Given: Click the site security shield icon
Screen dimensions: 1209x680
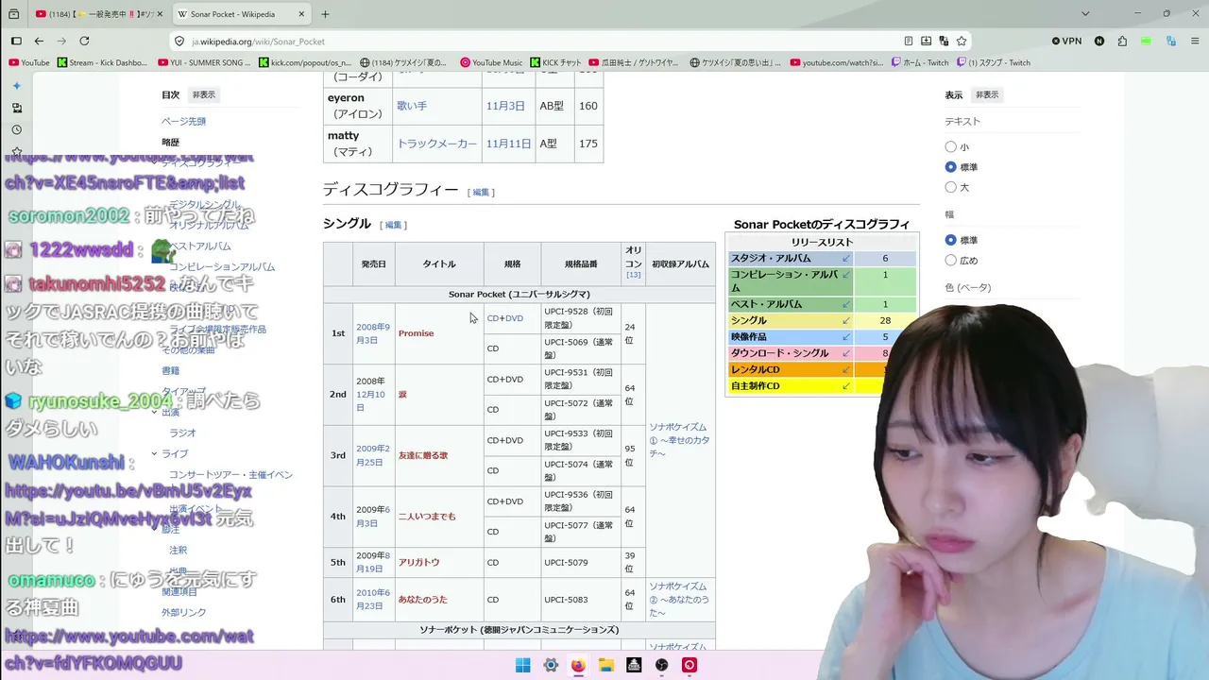Looking at the screenshot, I should pos(179,42).
